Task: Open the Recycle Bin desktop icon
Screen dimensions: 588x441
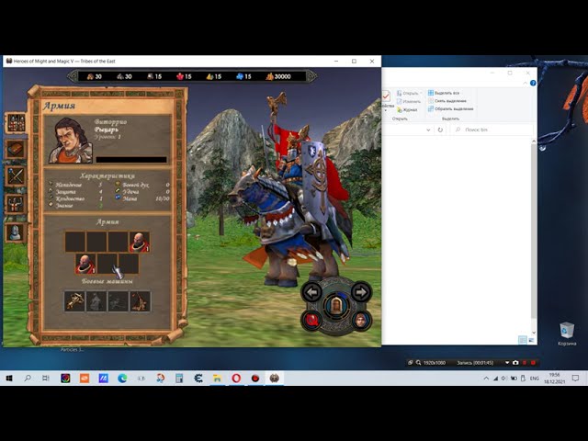Action: click(x=567, y=334)
